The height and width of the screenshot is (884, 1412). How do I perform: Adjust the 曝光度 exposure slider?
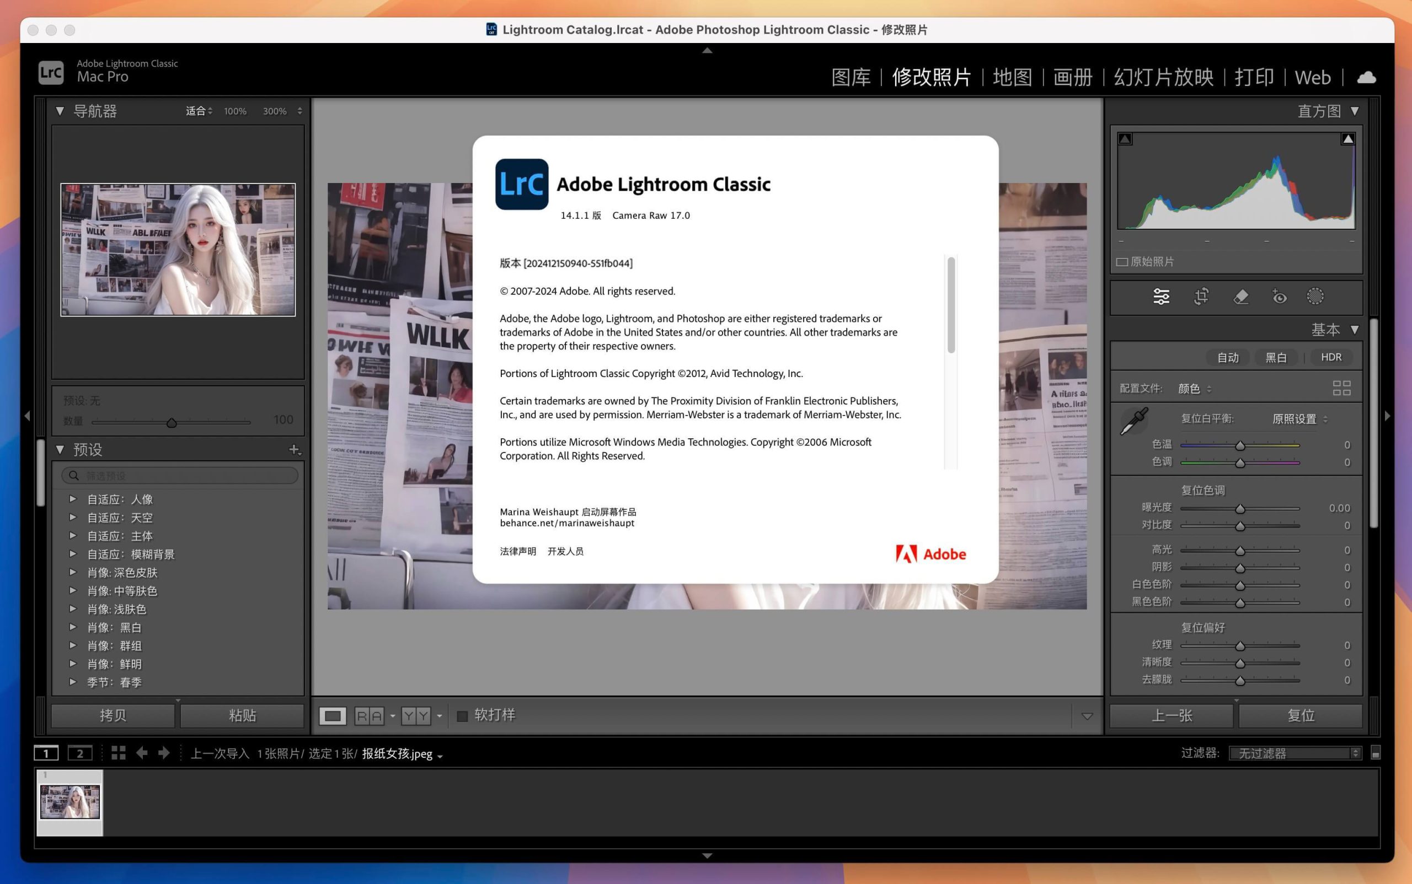tap(1240, 508)
